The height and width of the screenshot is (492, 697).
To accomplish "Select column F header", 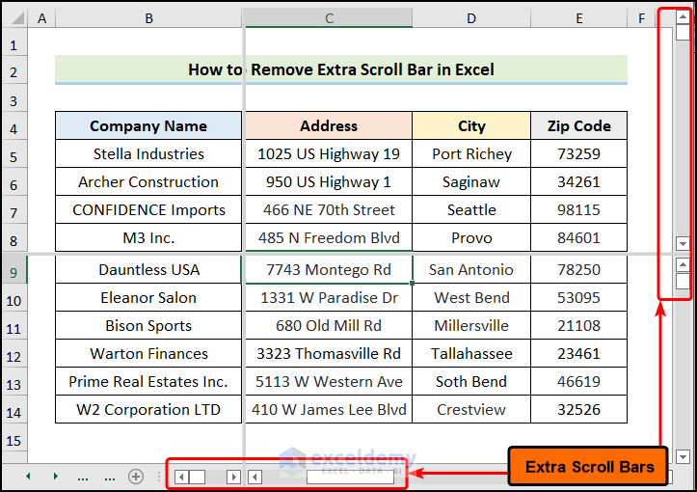I will click(641, 18).
